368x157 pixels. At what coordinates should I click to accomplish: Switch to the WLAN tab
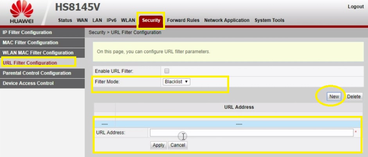pyautogui.click(x=128, y=20)
